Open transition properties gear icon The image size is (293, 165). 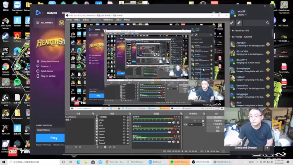pyautogui.click(x=203, y=121)
